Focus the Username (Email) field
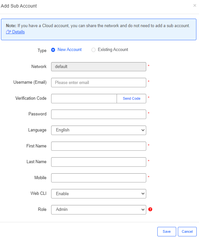Viewport: 199px width, 238px height. pos(98,82)
